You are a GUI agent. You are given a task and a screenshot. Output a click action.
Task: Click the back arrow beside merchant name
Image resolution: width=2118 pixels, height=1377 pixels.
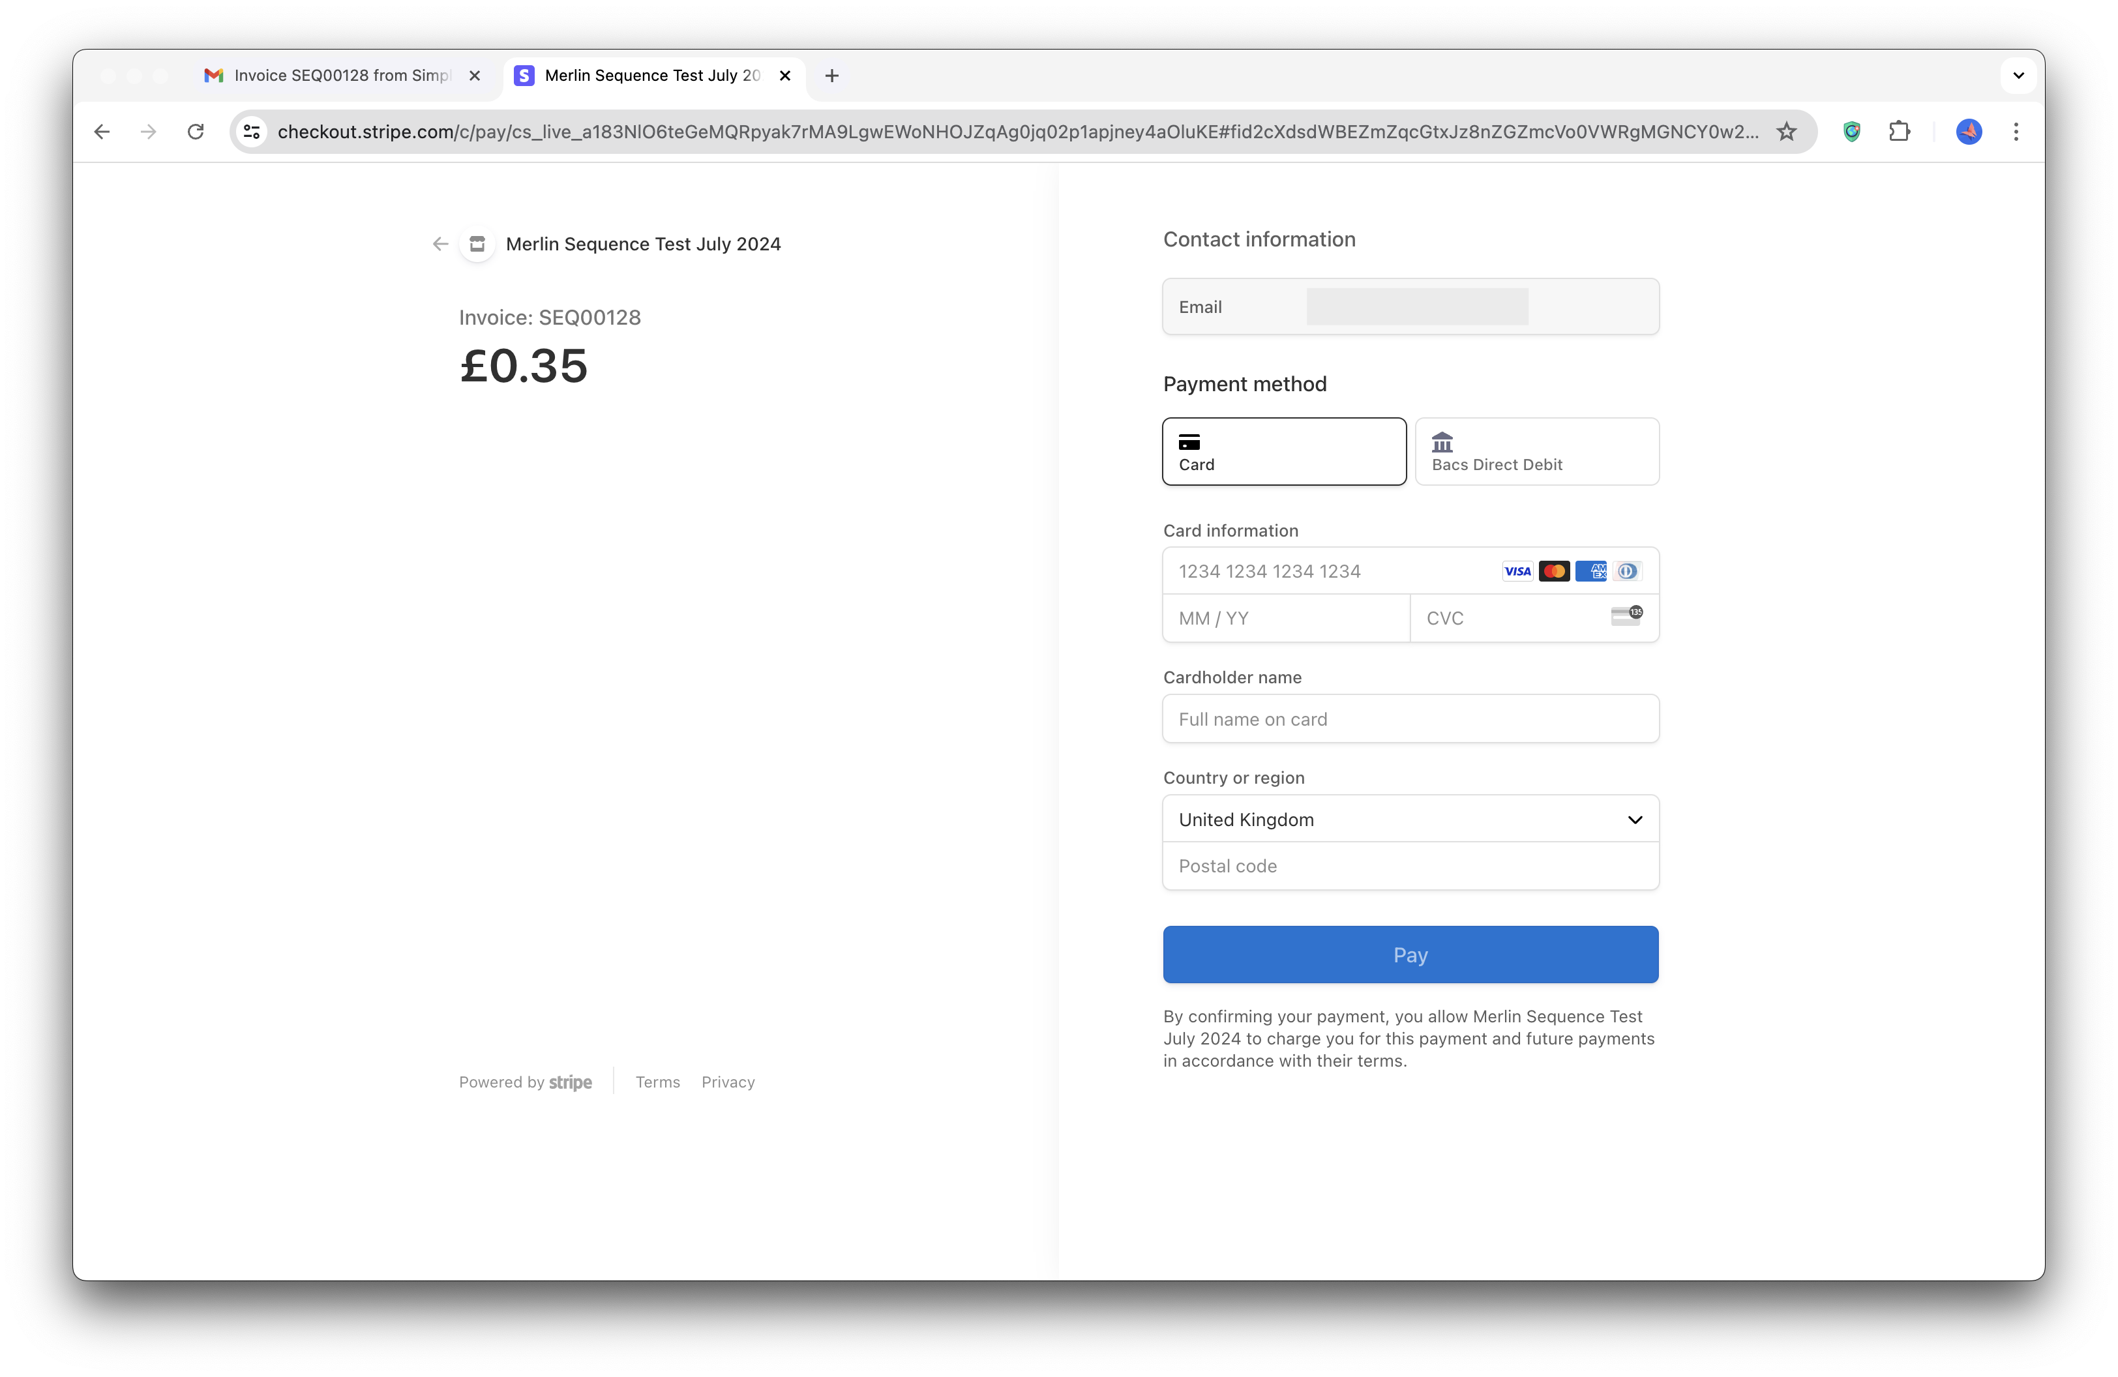click(x=441, y=244)
